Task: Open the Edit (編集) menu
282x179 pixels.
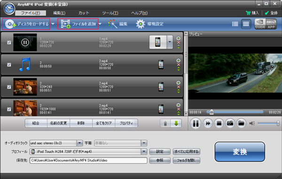Action: click(59, 13)
